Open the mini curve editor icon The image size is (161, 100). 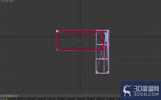click(3, 99)
